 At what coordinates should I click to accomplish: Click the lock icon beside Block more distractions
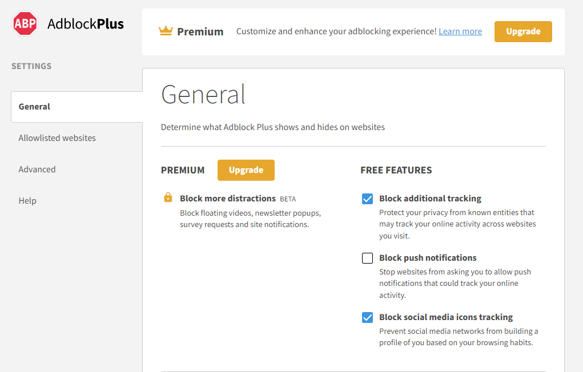[168, 197]
